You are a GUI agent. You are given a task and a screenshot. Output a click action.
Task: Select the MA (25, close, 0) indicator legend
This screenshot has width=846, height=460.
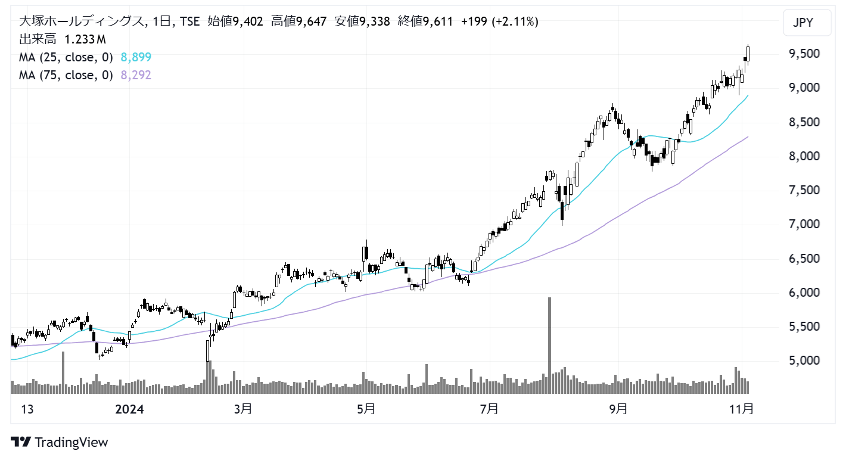pos(66,57)
